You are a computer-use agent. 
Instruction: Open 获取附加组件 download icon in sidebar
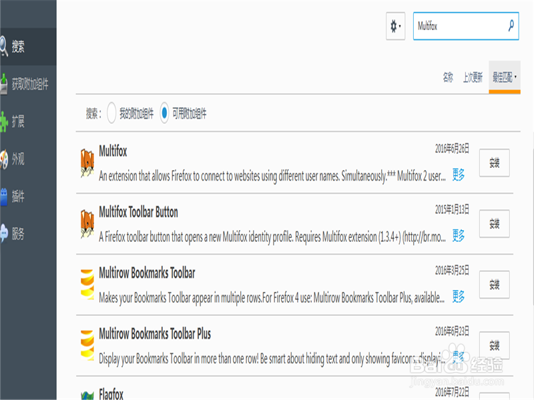point(4,84)
